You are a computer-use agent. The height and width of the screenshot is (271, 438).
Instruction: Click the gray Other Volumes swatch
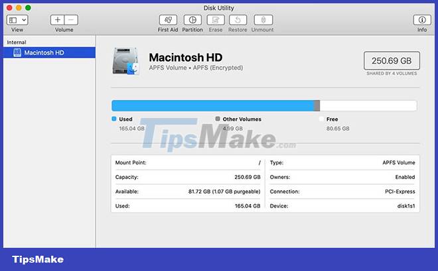[x=218, y=119]
